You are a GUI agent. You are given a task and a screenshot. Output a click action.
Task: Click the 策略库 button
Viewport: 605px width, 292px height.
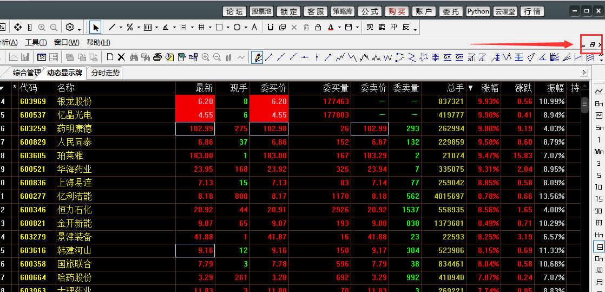click(x=343, y=11)
